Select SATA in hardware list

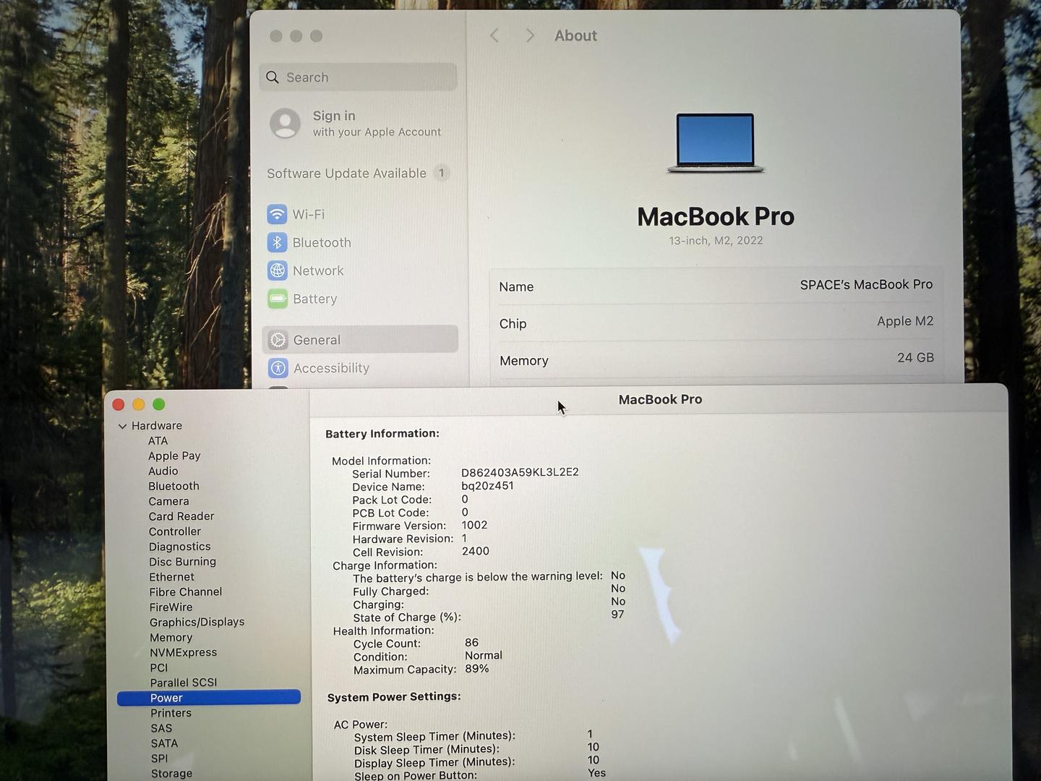(x=164, y=743)
